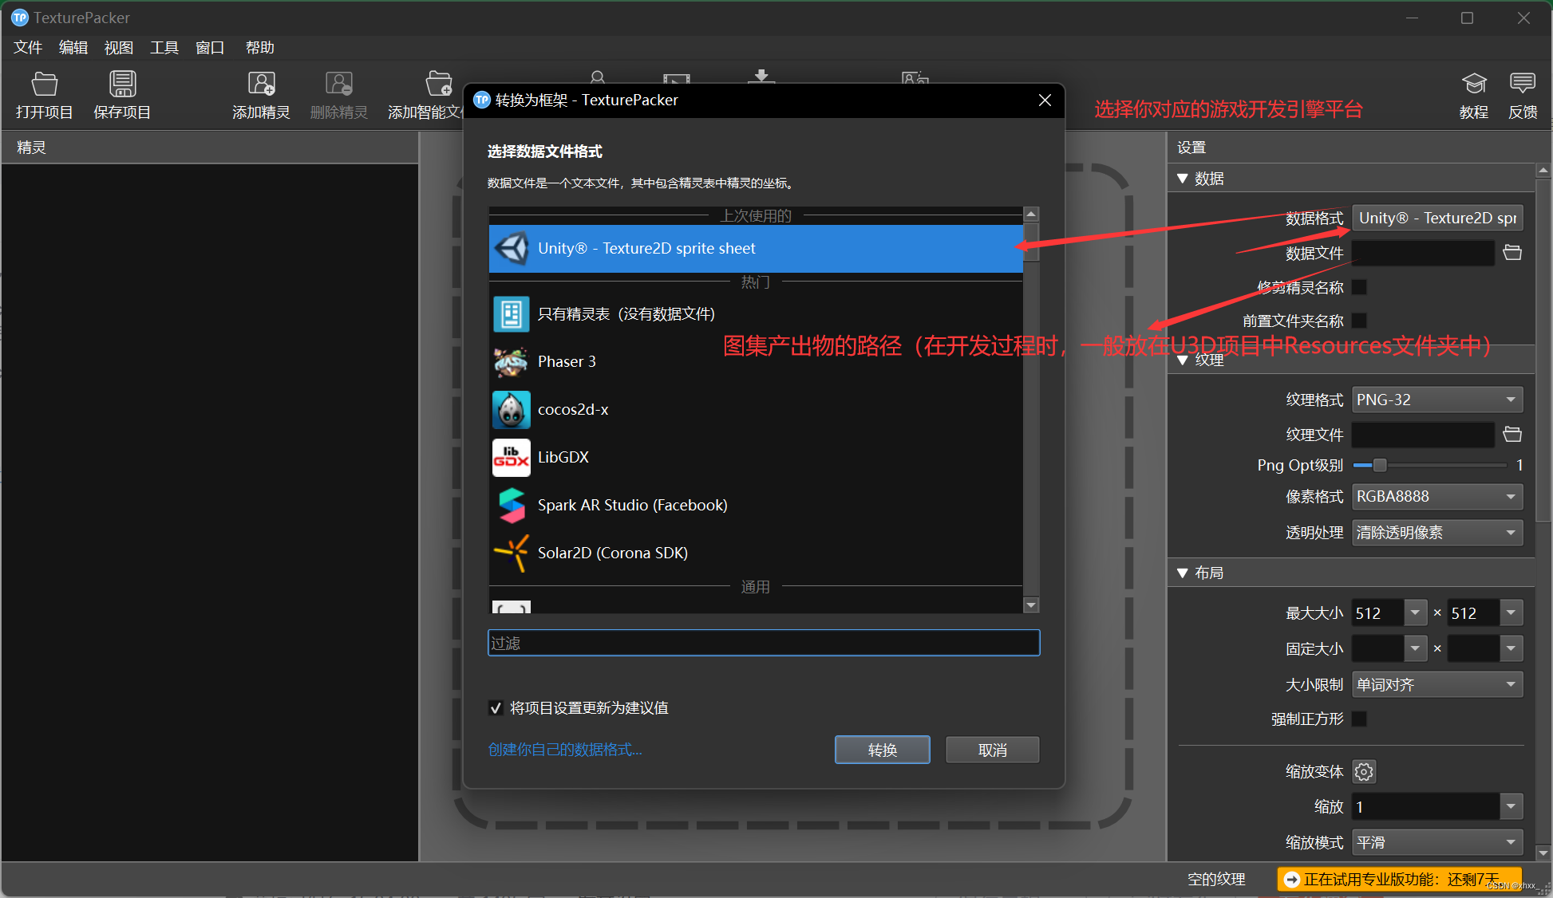Open the 视图 menu

point(118,47)
